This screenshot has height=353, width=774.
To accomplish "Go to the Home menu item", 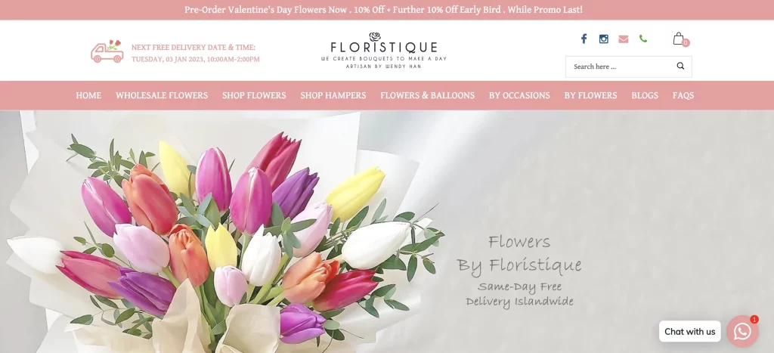I will (x=88, y=95).
